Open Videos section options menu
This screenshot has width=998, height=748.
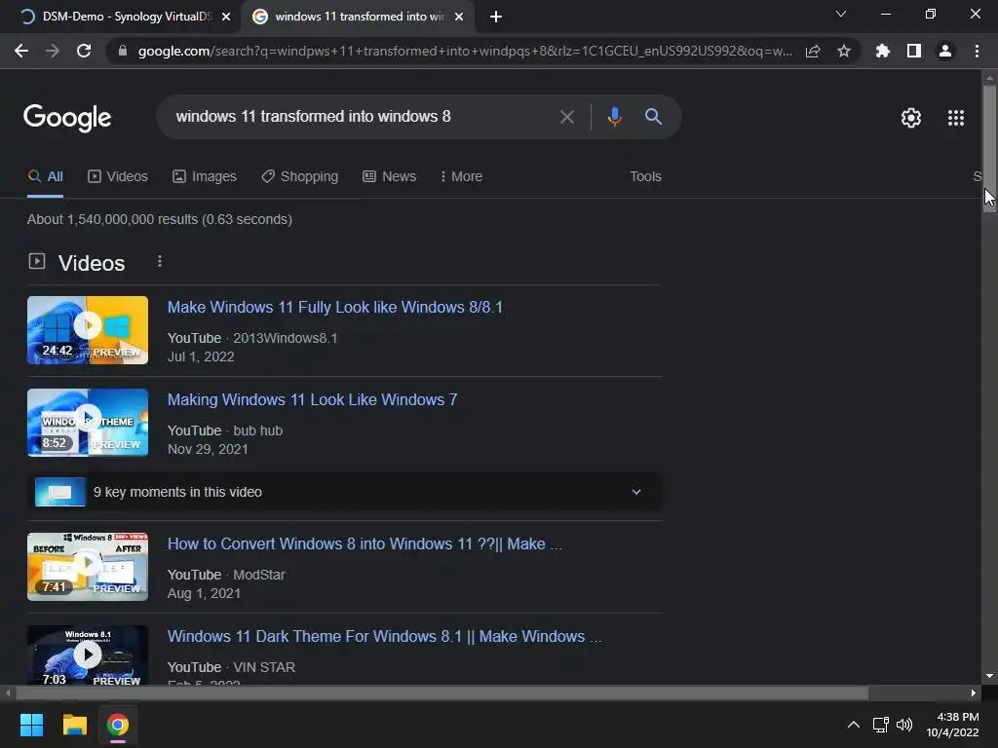pyautogui.click(x=160, y=261)
